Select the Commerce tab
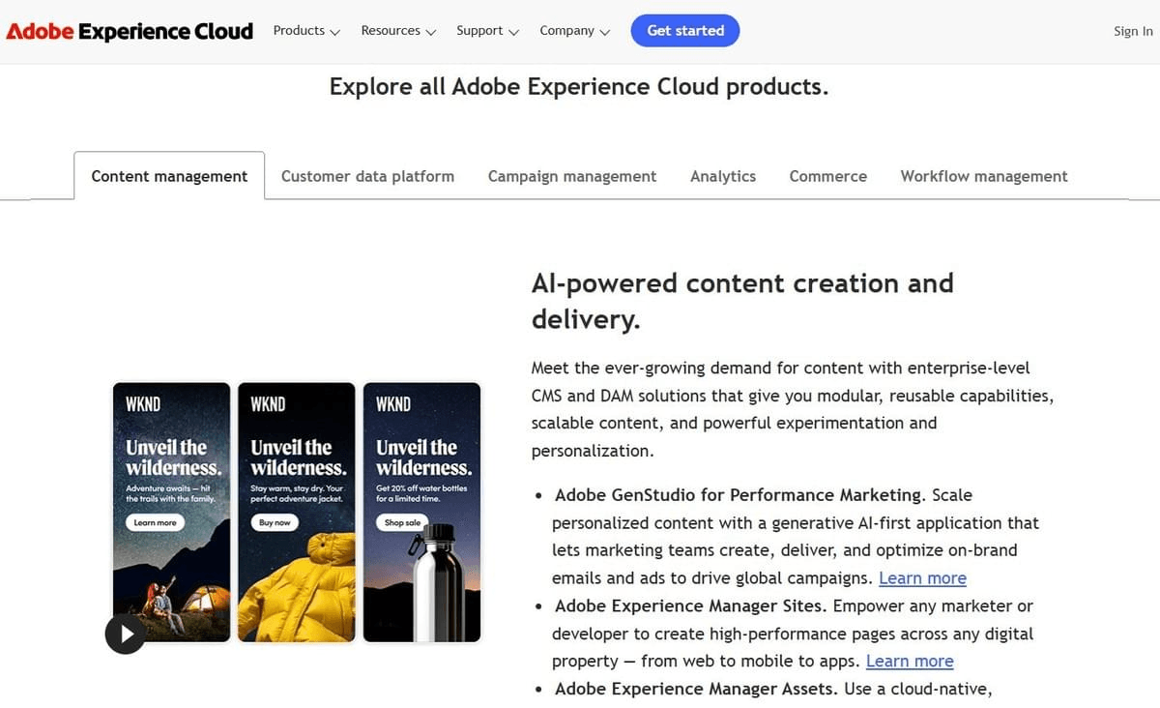The image size is (1160, 708). 828,176
